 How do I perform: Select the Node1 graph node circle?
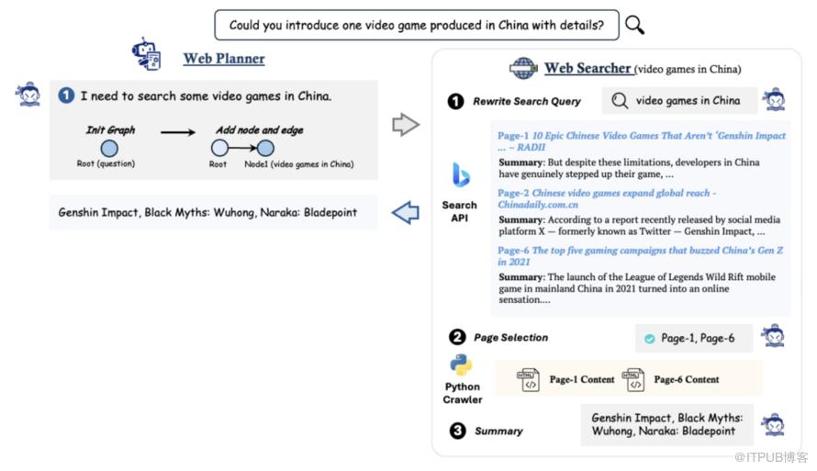pyautogui.click(x=266, y=149)
